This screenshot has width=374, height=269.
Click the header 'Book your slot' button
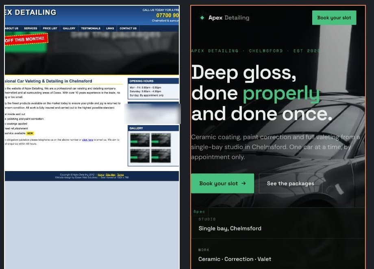point(334,17)
